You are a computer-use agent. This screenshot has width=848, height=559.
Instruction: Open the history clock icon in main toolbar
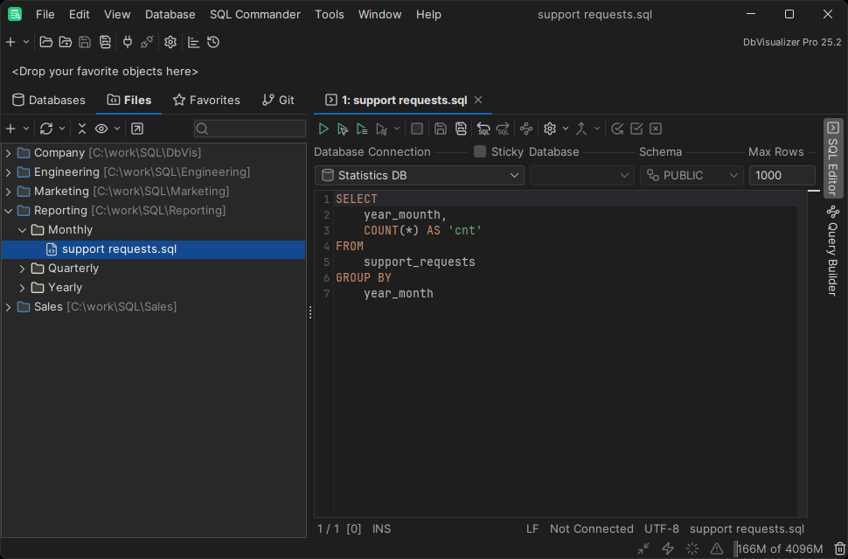[x=213, y=42]
